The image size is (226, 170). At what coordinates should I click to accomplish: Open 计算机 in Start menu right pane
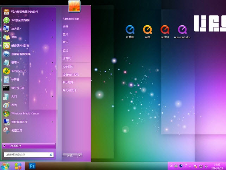click(x=67, y=58)
